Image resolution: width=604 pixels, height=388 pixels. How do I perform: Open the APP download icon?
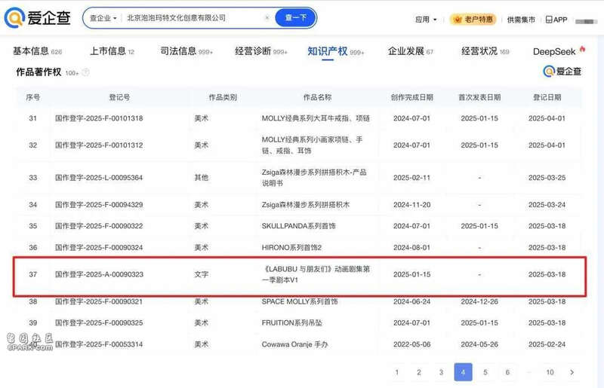point(556,20)
